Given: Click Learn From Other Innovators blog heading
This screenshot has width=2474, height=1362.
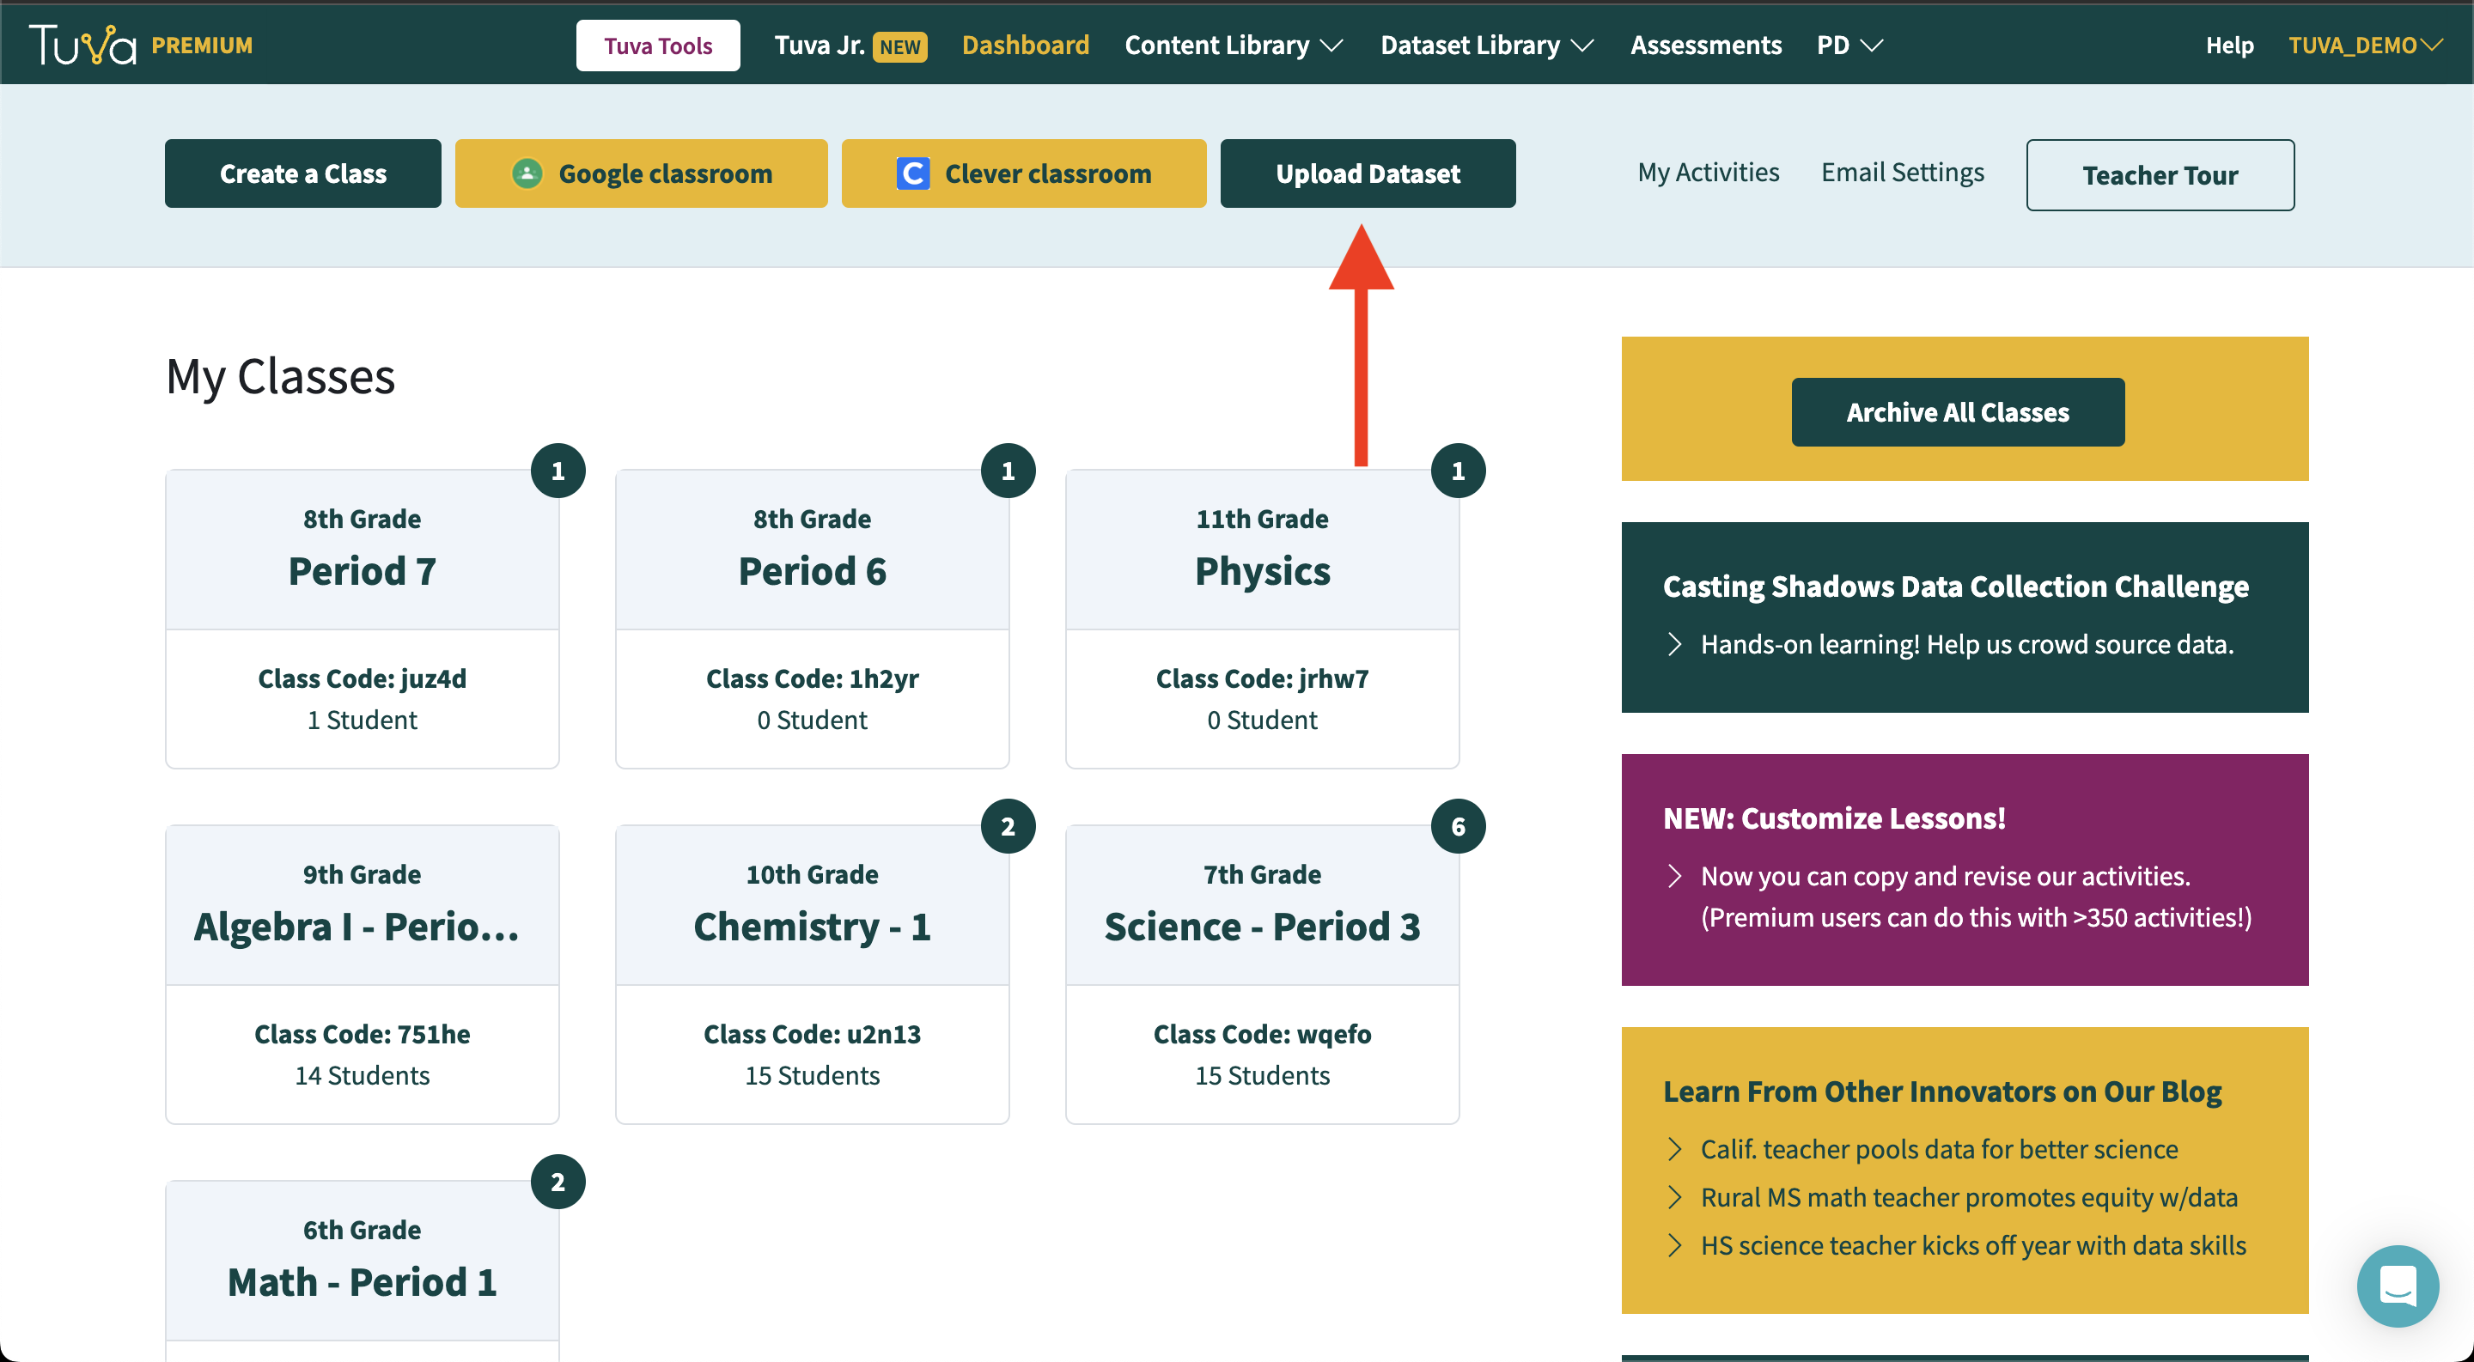Looking at the screenshot, I should pos(1942,1091).
